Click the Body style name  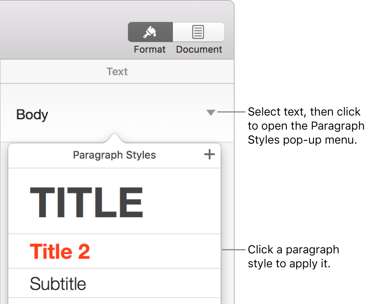(32, 115)
